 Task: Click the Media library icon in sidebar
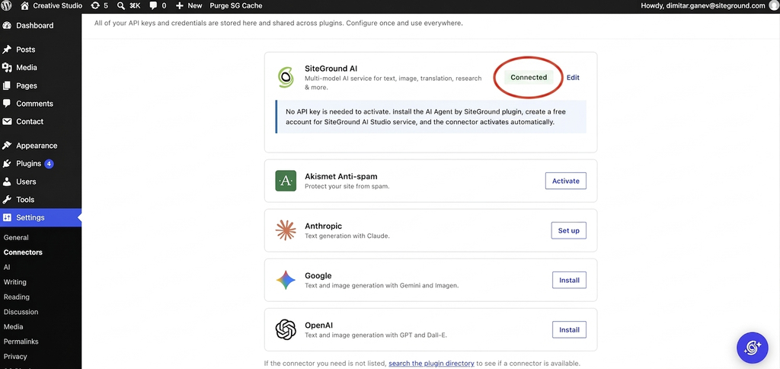coord(7,68)
